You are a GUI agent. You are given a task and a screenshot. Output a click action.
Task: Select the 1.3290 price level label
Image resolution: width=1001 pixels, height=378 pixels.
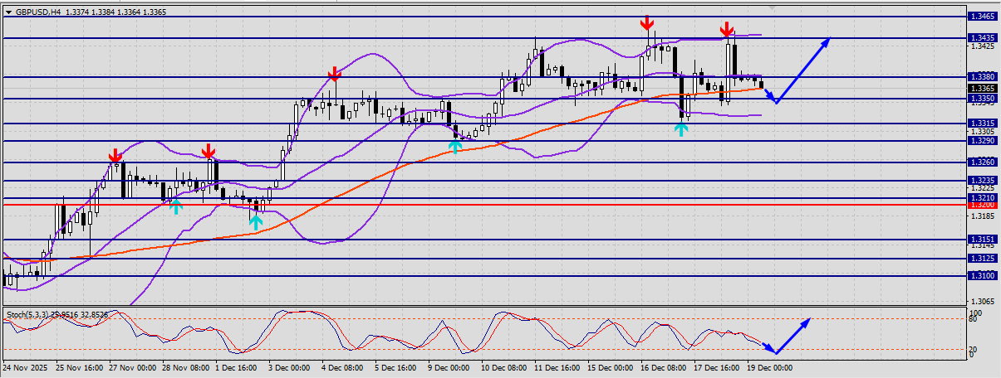click(x=983, y=141)
